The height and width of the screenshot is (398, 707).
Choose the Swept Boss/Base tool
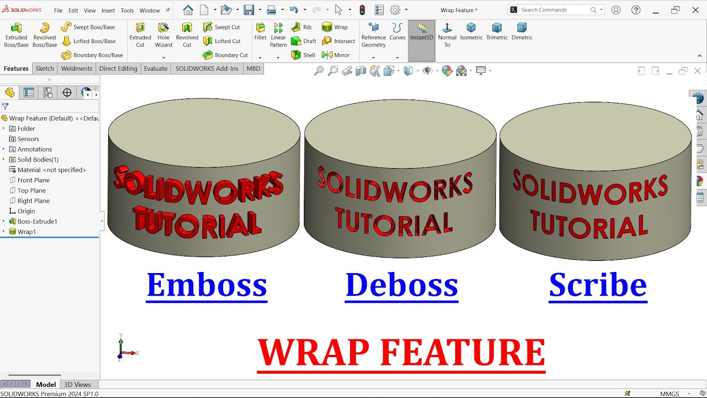click(x=88, y=27)
